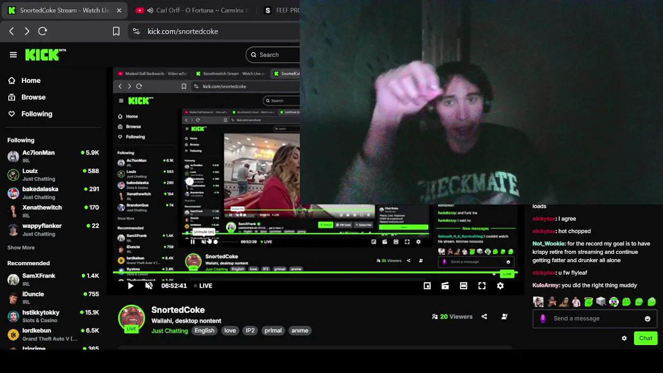Click username Not_Wookie in chat
Image resolution: width=663 pixels, height=373 pixels.
click(x=549, y=243)
